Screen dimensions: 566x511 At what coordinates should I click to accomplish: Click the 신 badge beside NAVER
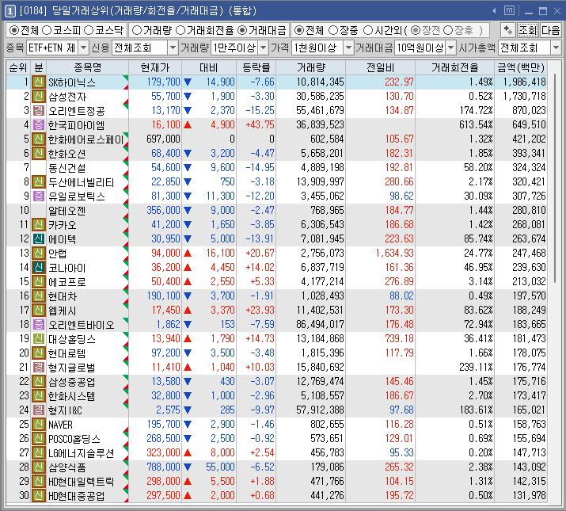click(x=38, y=425)
